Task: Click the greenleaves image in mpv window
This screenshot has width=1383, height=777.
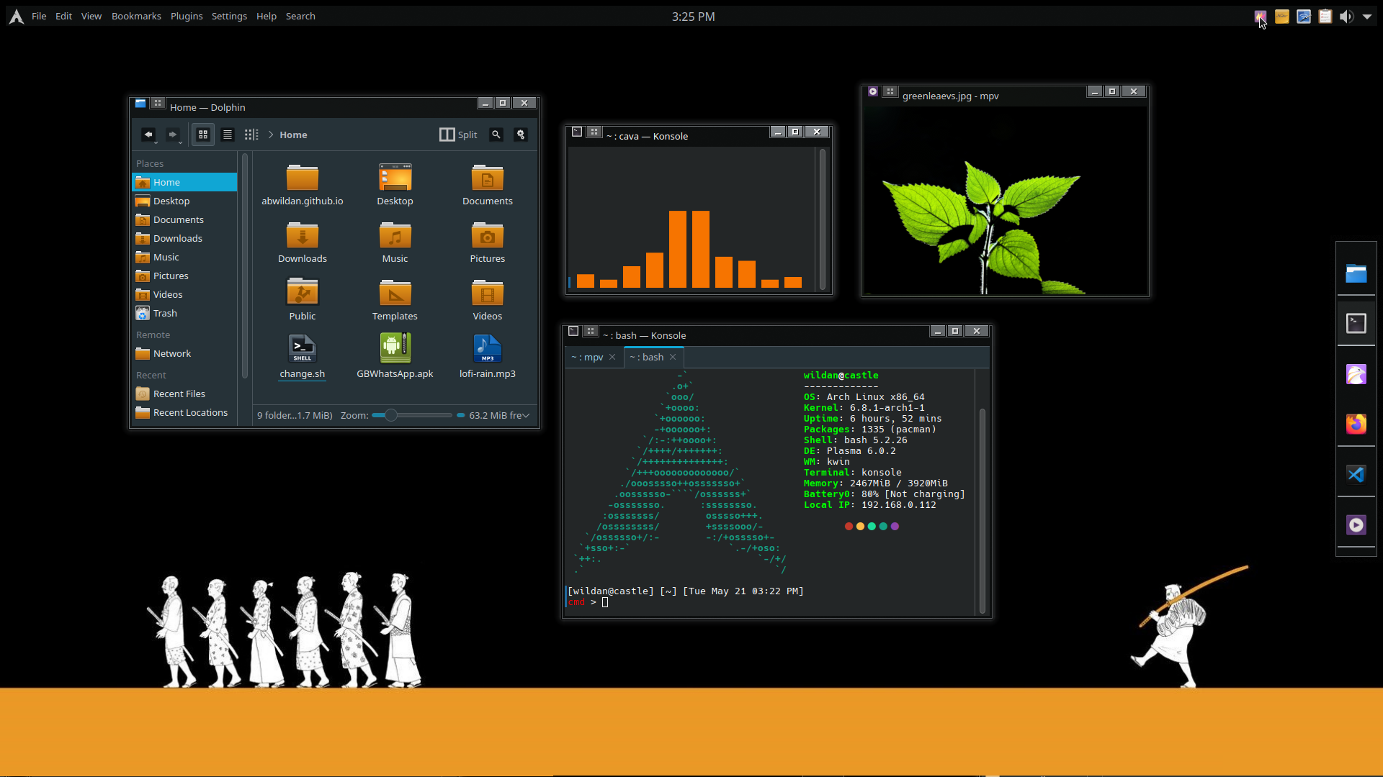Action: 1005,201
